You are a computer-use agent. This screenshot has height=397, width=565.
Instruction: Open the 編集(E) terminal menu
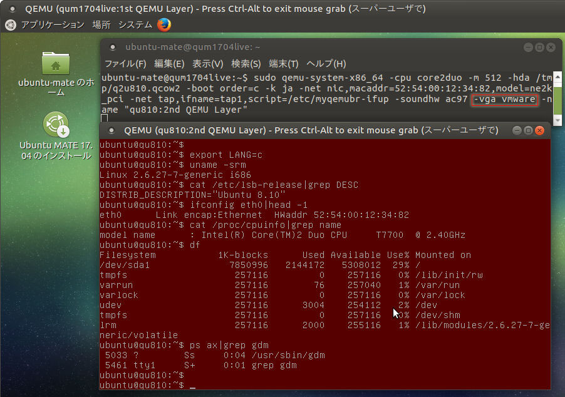tap(169, 64)
